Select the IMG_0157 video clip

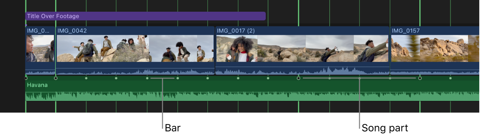435,50
